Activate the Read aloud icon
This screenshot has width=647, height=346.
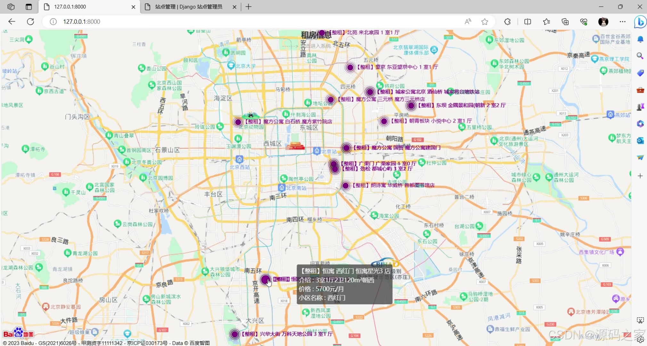(x=468, y=21)
